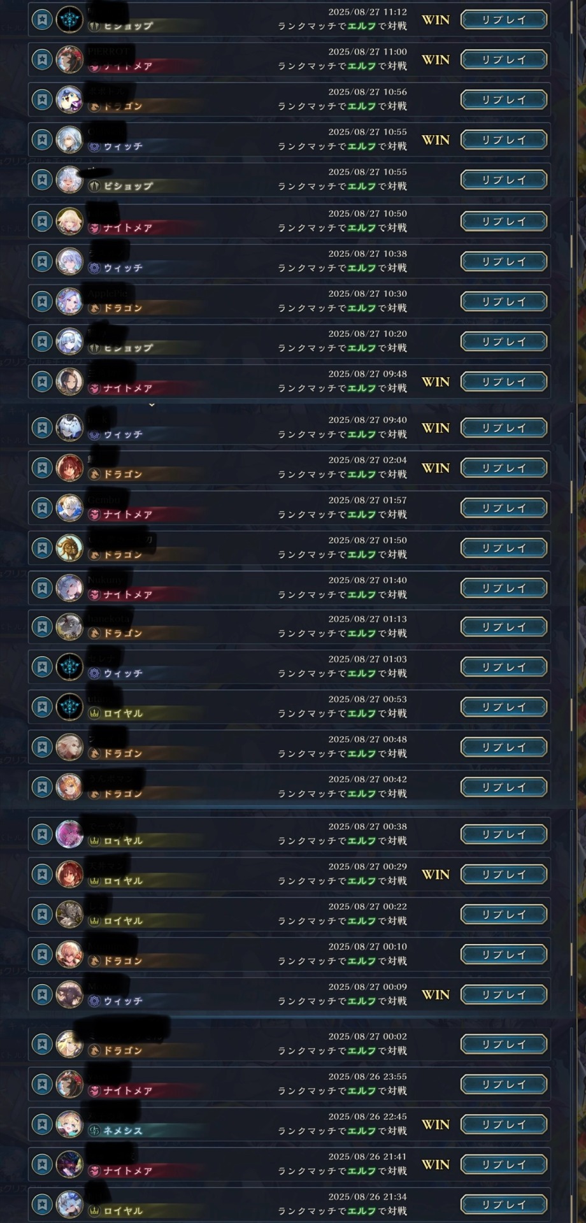Select opponent avatar of 10:20 Bishop match
Screen dimensions: 586x1223
point(69,342)
